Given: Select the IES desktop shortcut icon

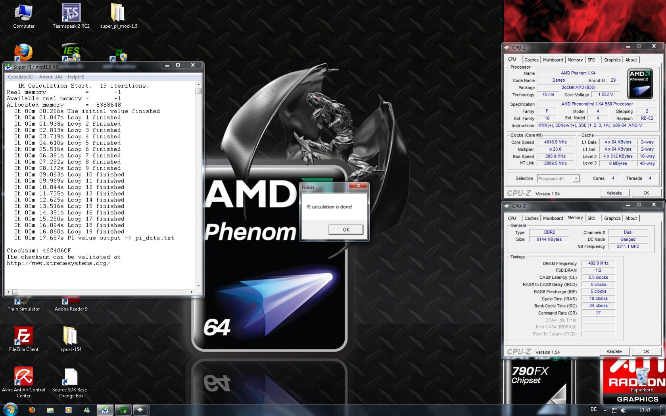Looking at the screenshot, I should [x=71, y=52].
